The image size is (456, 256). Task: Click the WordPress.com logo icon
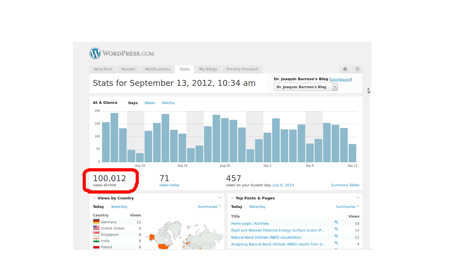click(95, 53)
